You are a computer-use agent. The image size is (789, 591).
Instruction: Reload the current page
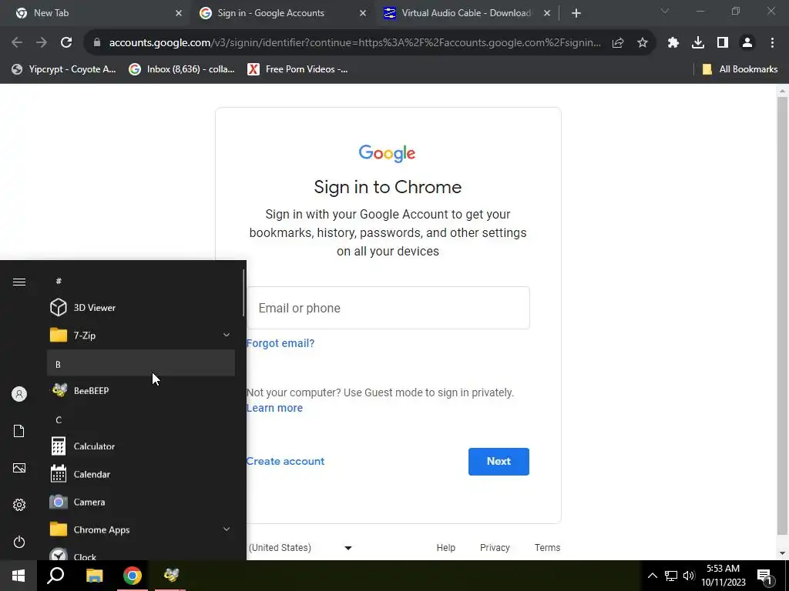66,43
